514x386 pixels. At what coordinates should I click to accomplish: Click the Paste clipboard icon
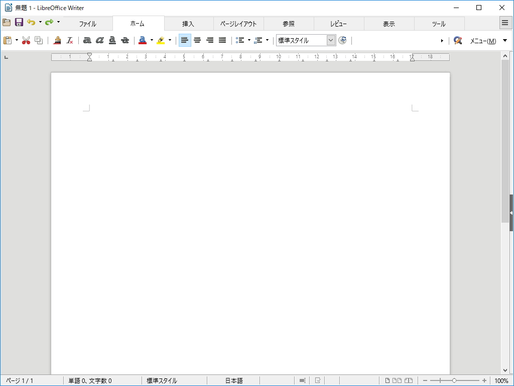(x=8, y=40)
